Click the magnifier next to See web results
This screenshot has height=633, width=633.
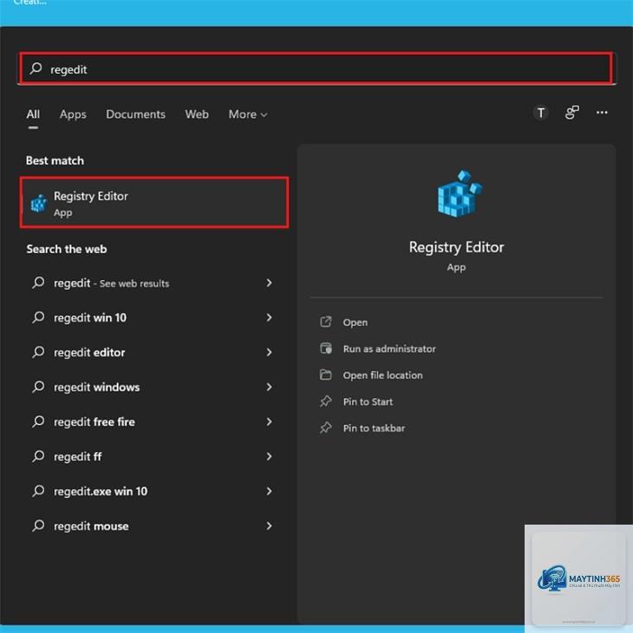click(38, 283)
